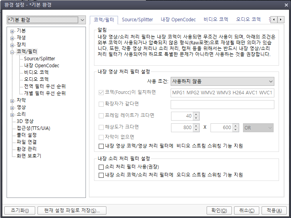This screenshot has height=218, width=291.
Task: Expand the 장치 tree node
Action: [x=12, y=45]
